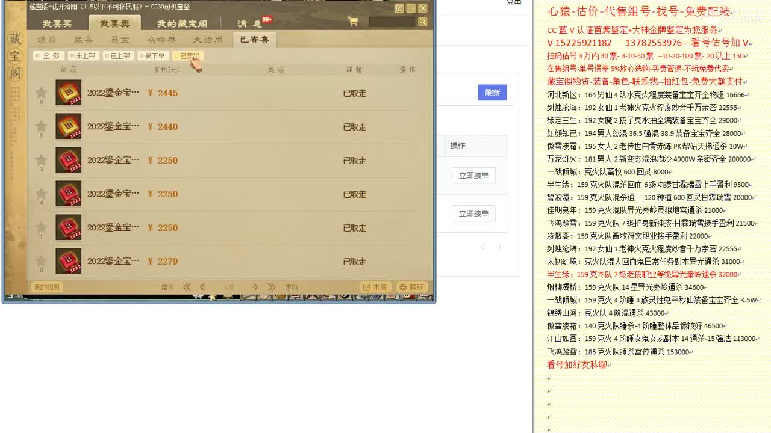Go to next page arrow
The height and width of the screenshot is (433, 771).
[x=255, y=287]
